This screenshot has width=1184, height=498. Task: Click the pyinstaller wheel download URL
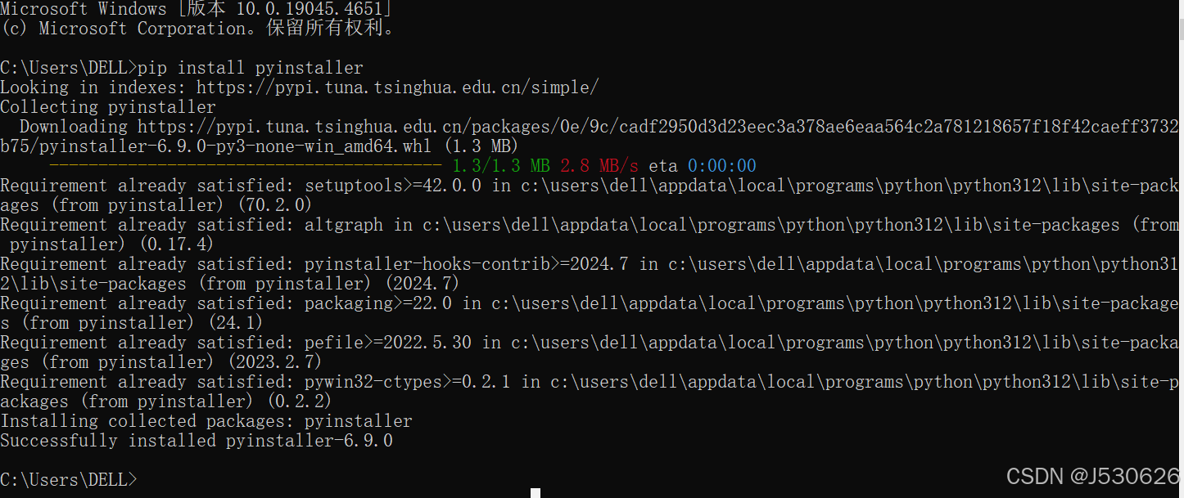coord(573,126)
